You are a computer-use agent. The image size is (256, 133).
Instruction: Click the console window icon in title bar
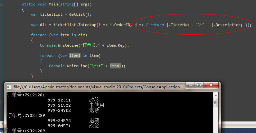9,87
